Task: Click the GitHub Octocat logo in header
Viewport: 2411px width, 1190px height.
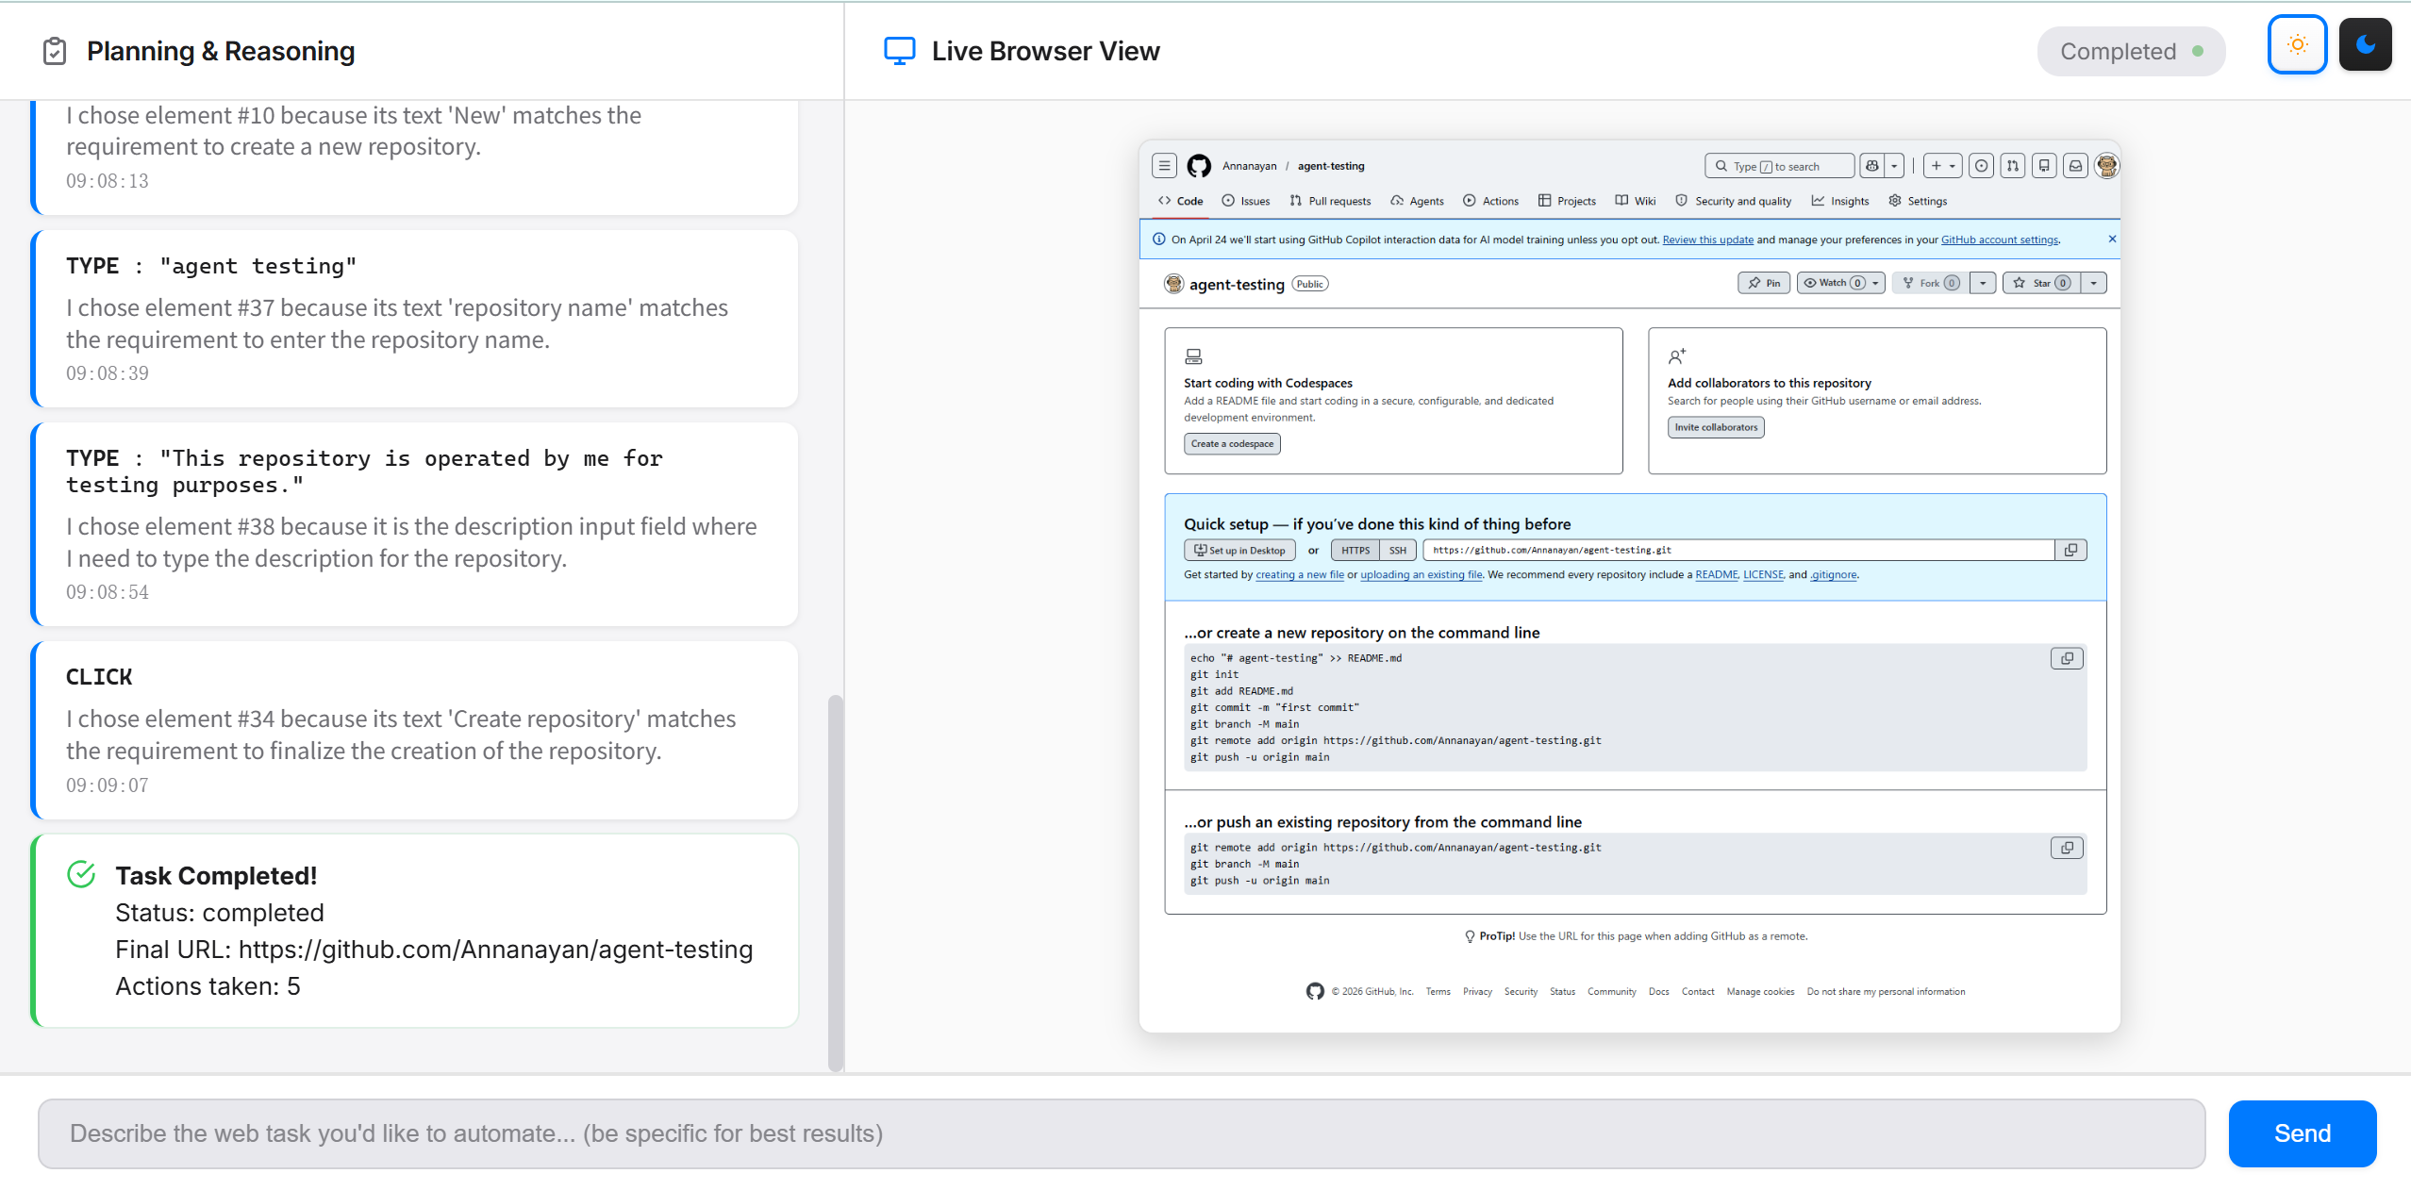Action: point(1199,166)
